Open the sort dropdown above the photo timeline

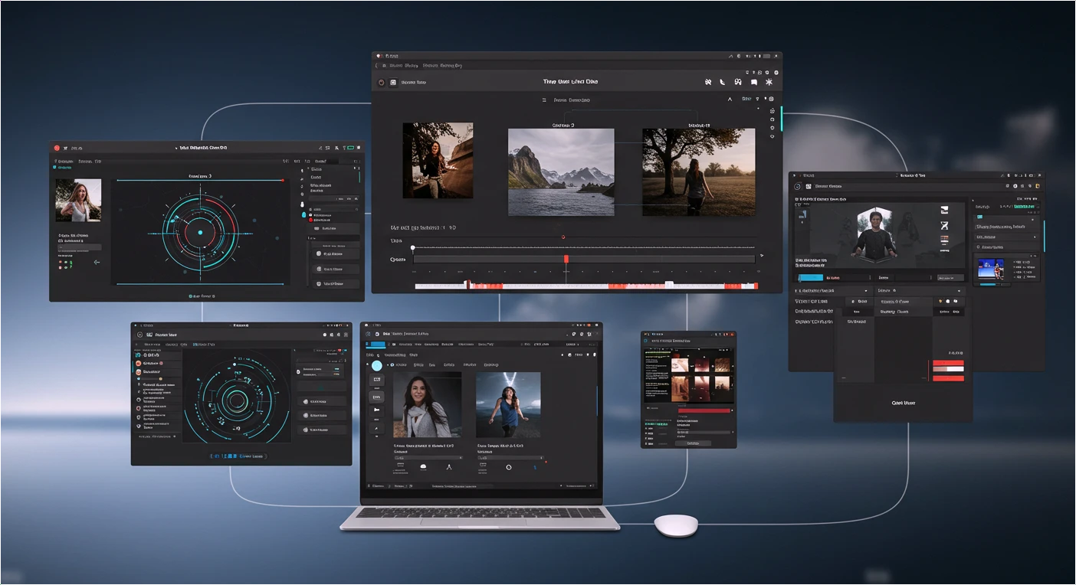coord(747,99)
